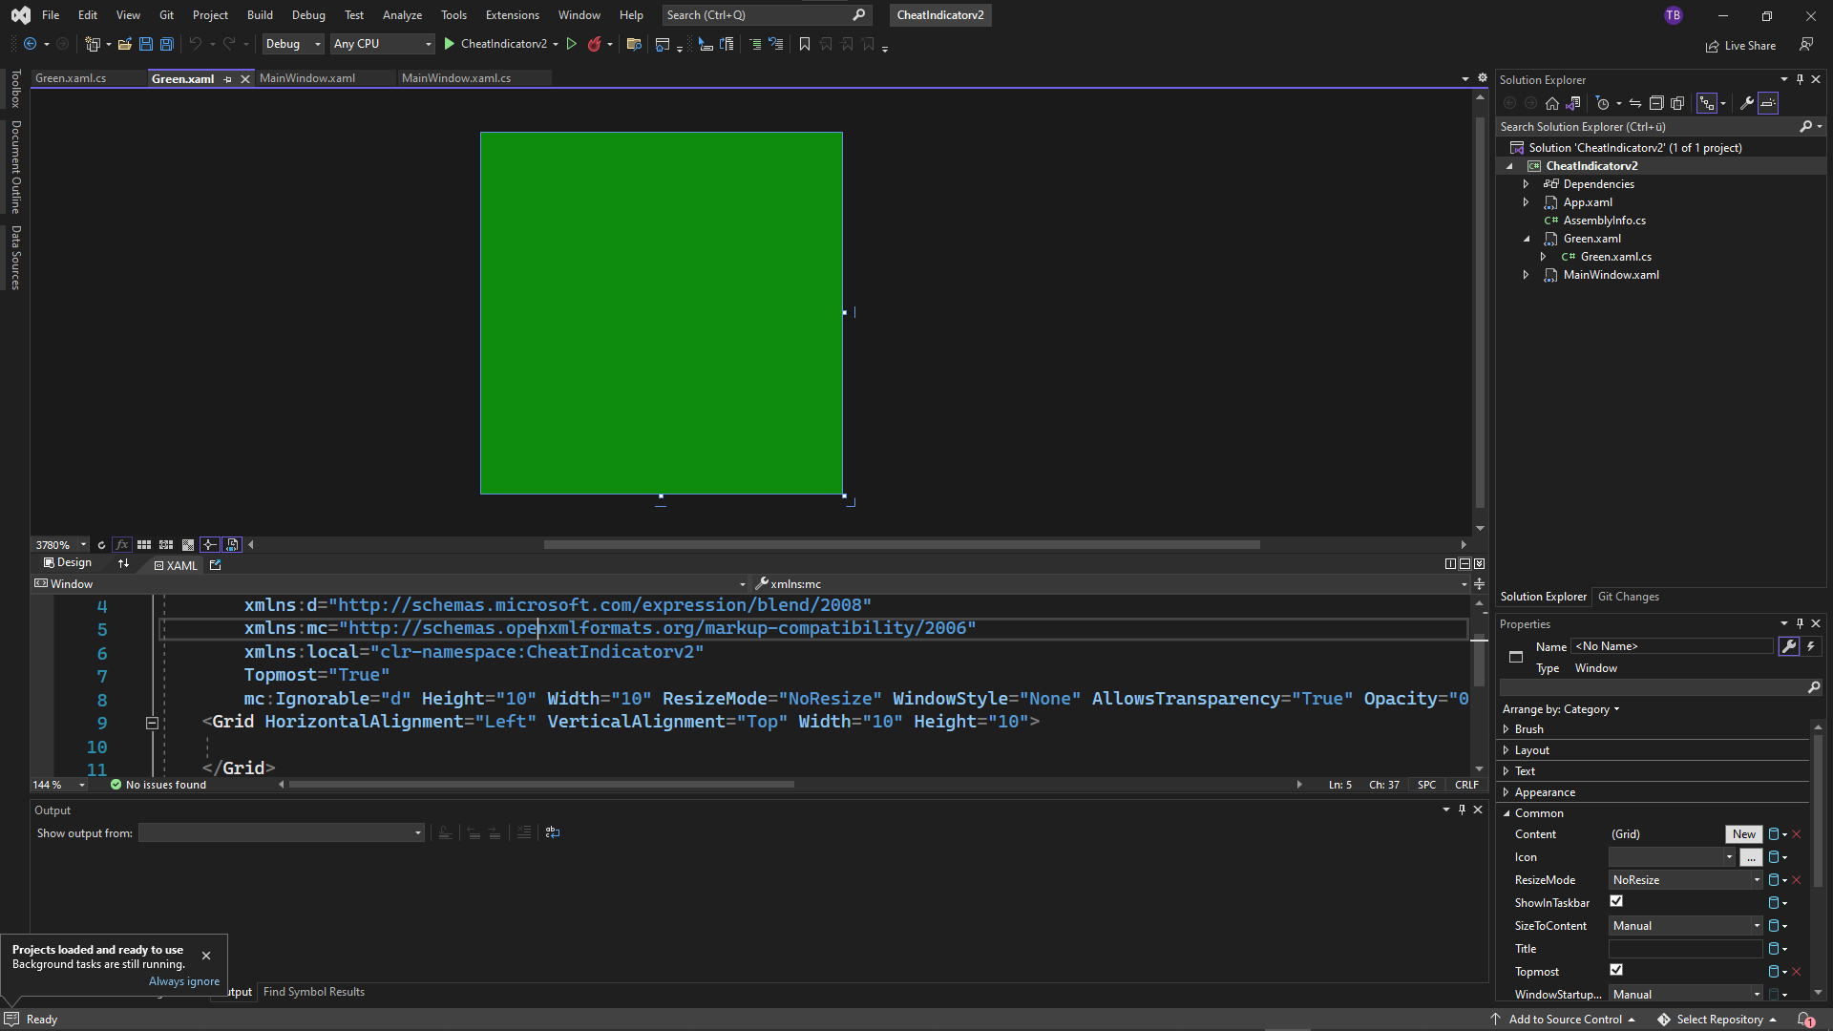Image resolution: width=1833 pixels, height=1031 pixels.
Task: Open event handlers lightning icon
Action: 1811,646
